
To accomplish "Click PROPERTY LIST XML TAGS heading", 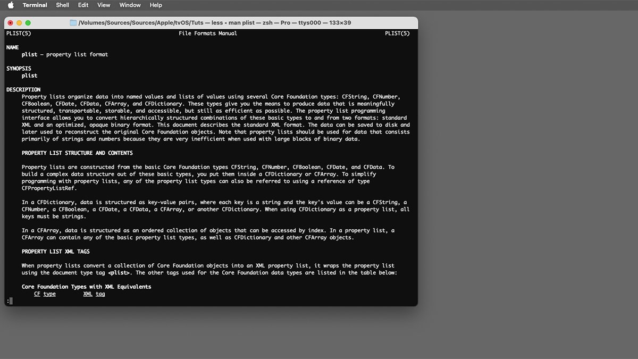I will coord(56,252).
